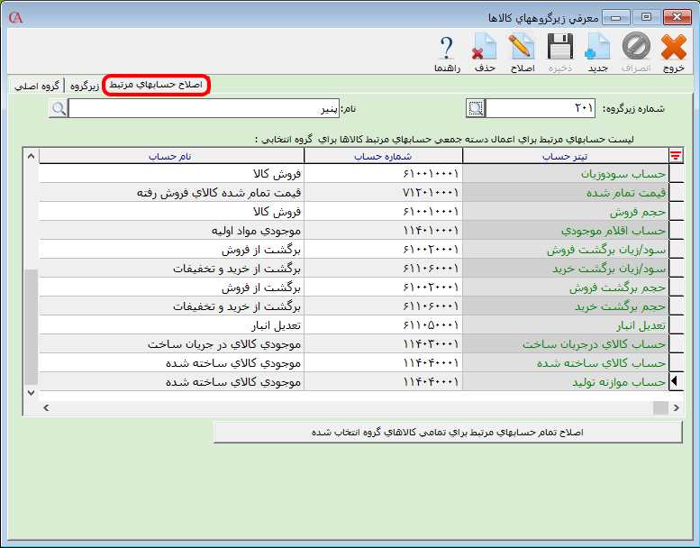Image resolution: width=700 pixels, height=548 pixels.
Task: Click account name قیمت تمام شده کالای فروش رفته
Action: pyautogui.click(x=171, y=193)
